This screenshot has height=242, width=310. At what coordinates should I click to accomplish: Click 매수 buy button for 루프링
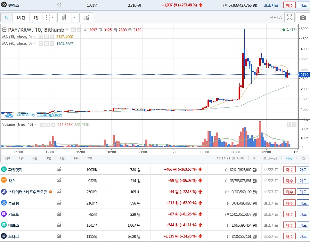click(289, 203)
